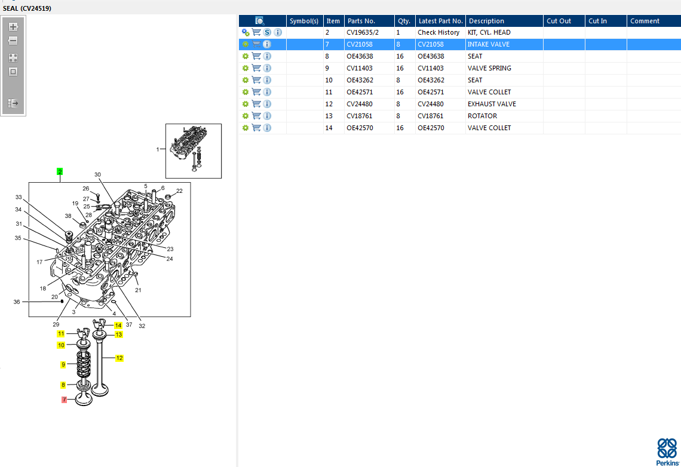Zoom out of the parts diagram

[13, 41]
